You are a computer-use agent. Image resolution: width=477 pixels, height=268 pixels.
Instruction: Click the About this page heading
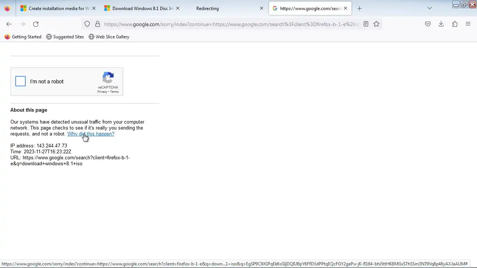pos(29,110)
